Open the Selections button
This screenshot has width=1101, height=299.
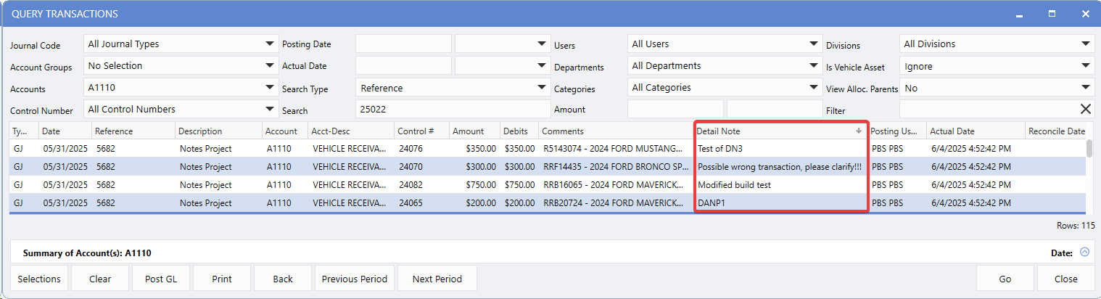39,279
